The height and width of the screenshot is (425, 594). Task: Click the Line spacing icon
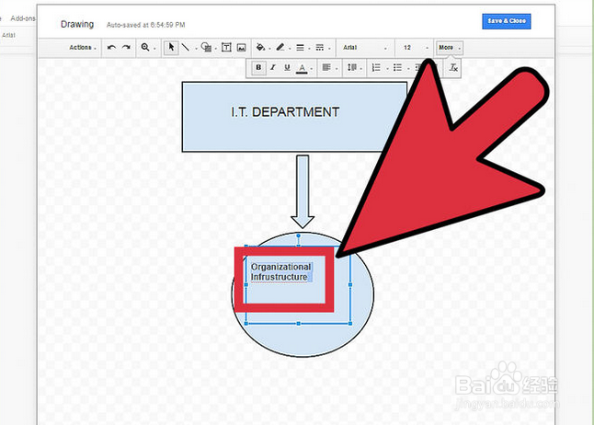tap(352, 67)
